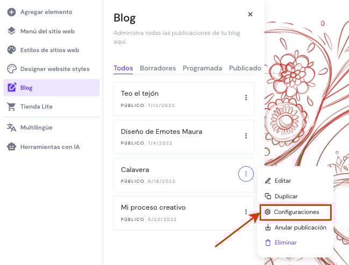349x265 pixels.
Task: Close the Blog panel
Action: pos(250,15)
